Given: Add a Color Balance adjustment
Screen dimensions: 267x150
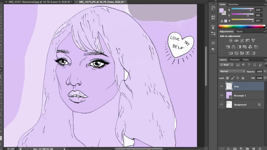Looking at the screenshot, I should (x=233, y=47).
